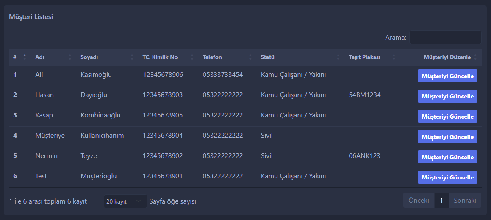Sort the Telefon column via arrow icon
The image size is (491, 220).
(x=250, y=57)
